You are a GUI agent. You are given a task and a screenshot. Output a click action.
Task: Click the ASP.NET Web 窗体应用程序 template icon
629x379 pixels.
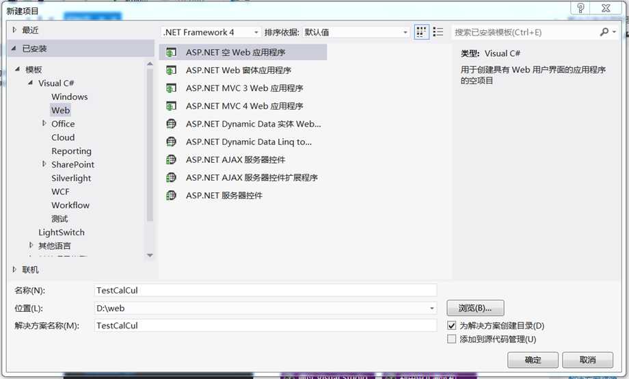pyautogui.click(x=172, y=70)
